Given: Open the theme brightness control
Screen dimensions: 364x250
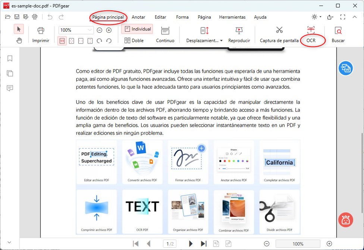Looking at the screenshot, I should 314,17.
